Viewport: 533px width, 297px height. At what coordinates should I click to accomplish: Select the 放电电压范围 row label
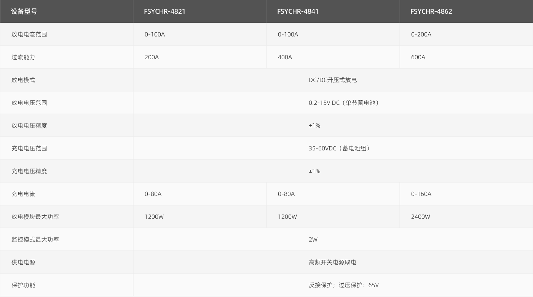(x=29, y=103)
